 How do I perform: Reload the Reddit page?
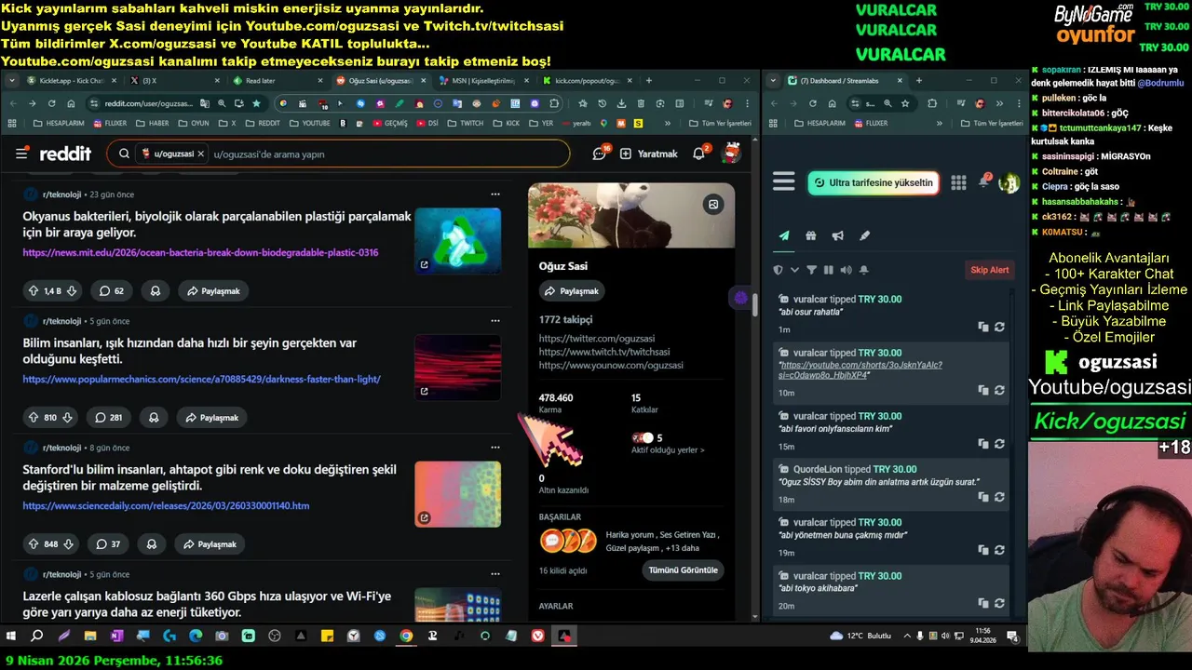52,103
